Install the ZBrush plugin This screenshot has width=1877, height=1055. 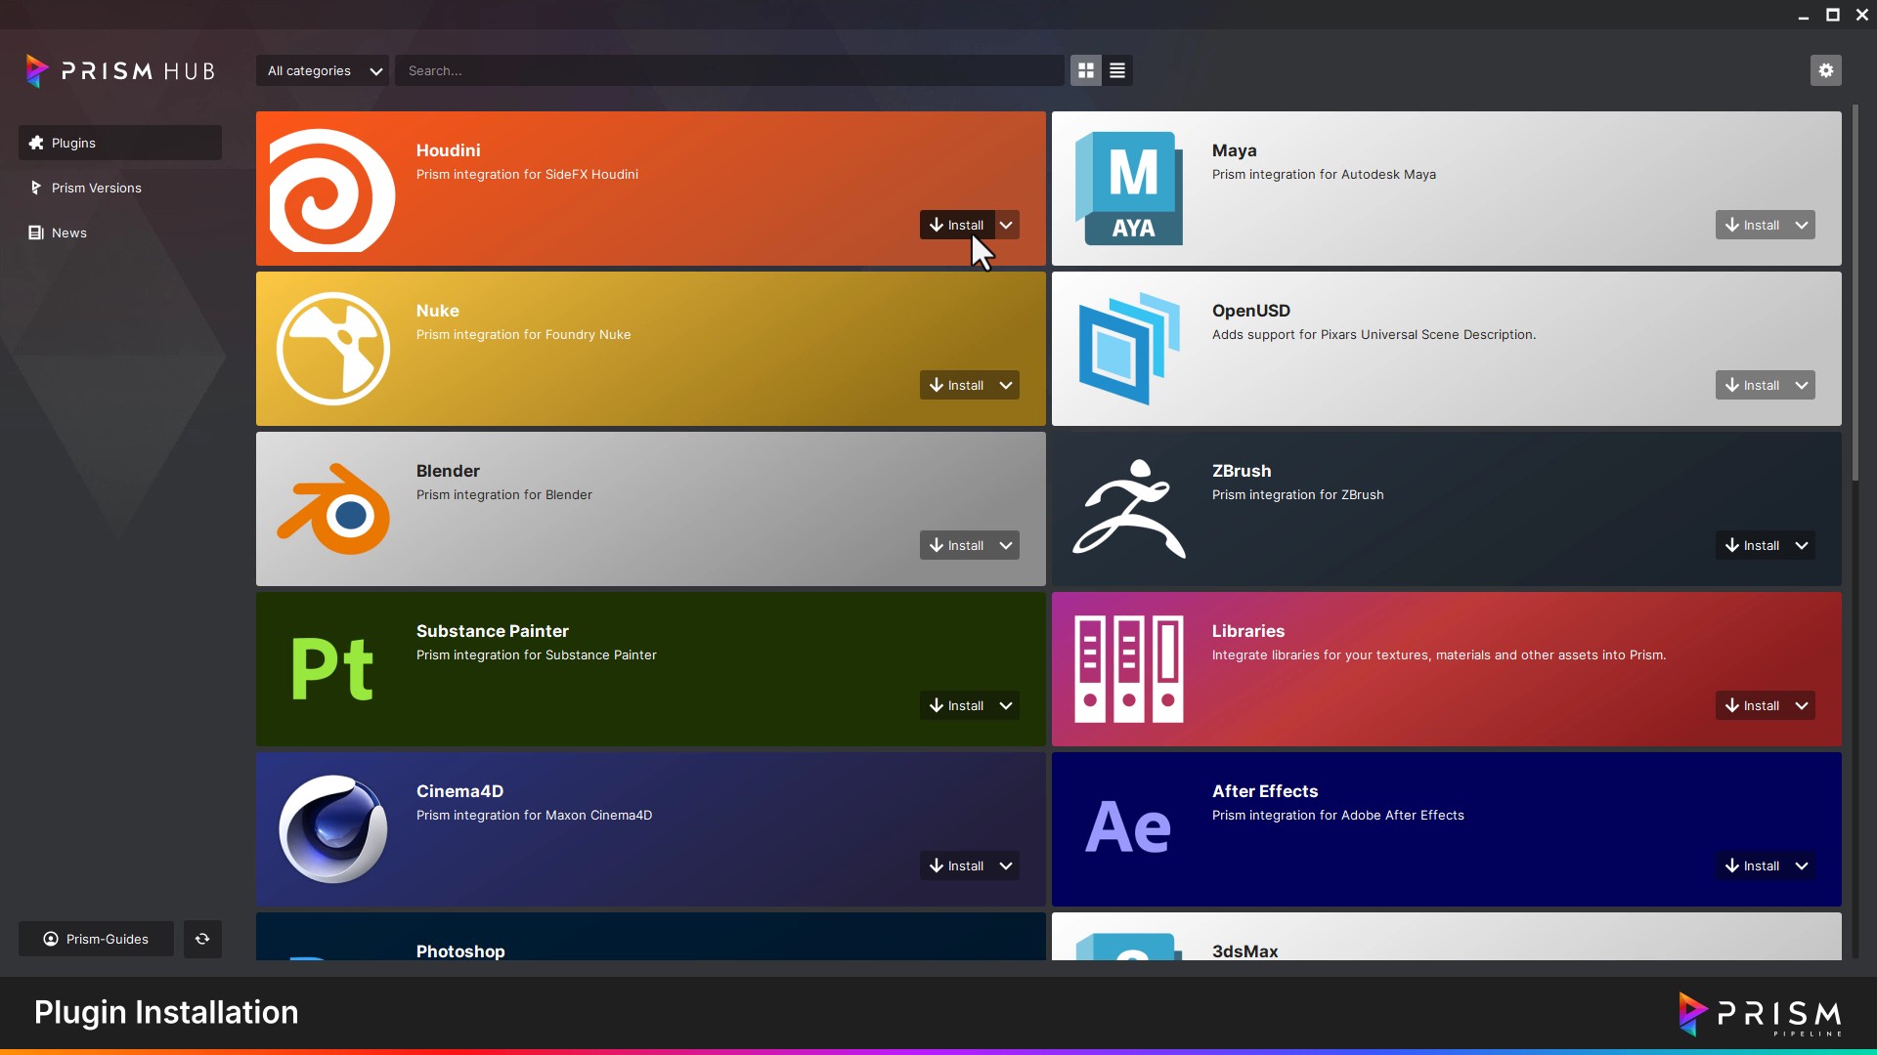tap(1753, 545)
